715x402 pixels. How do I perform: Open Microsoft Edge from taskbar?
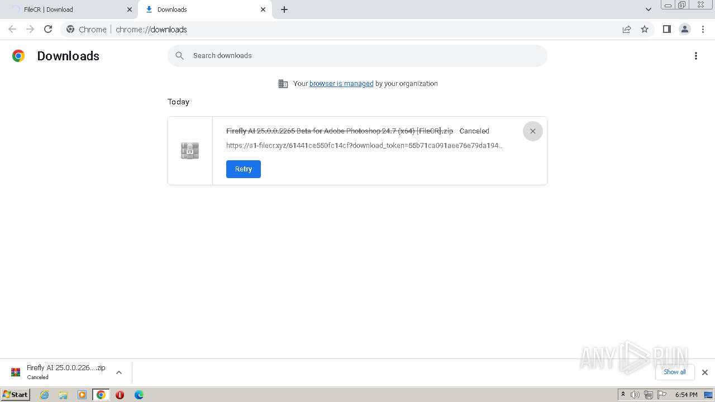[x=139, y=395]
